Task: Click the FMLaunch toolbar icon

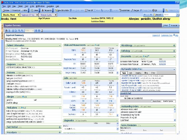Action: [x=47, y=10]
